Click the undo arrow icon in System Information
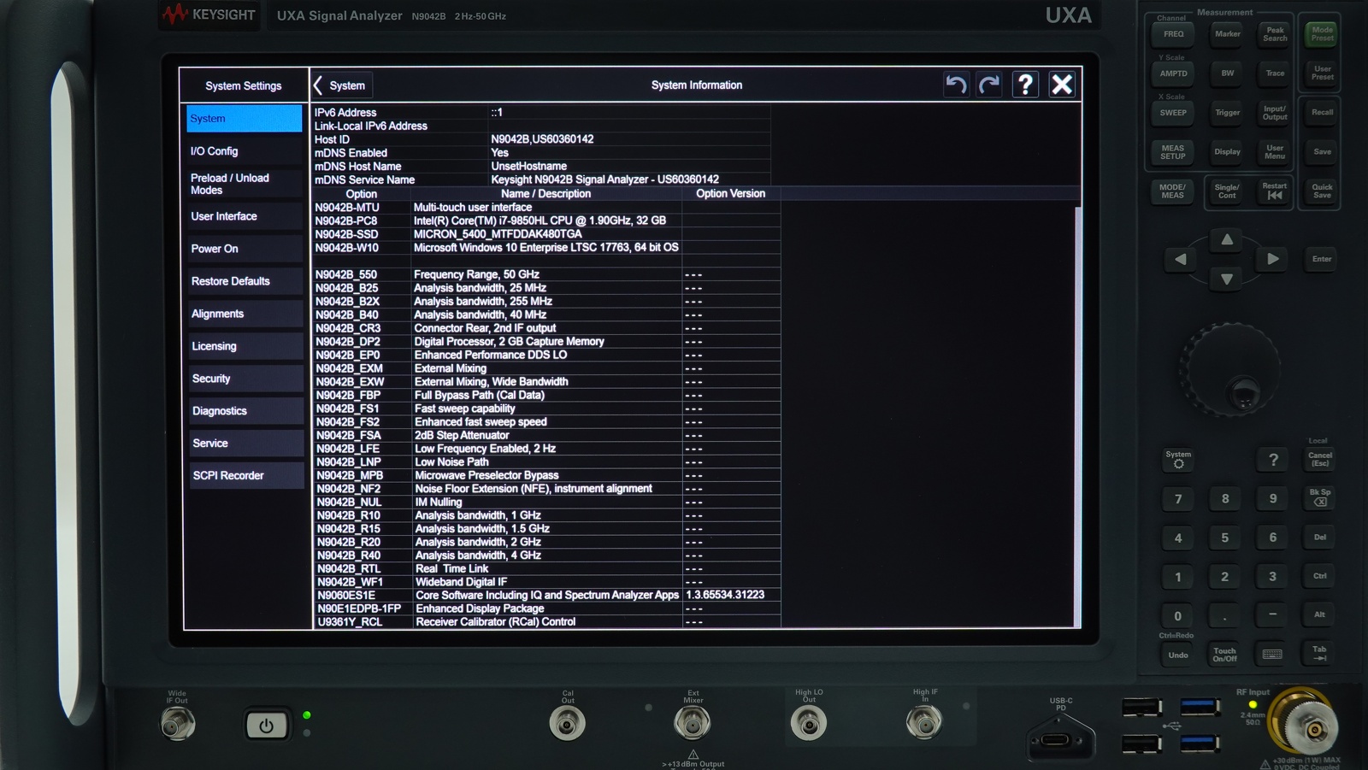Image resolution: width=1368 pixels, height=770 pixels. point(956,85)
